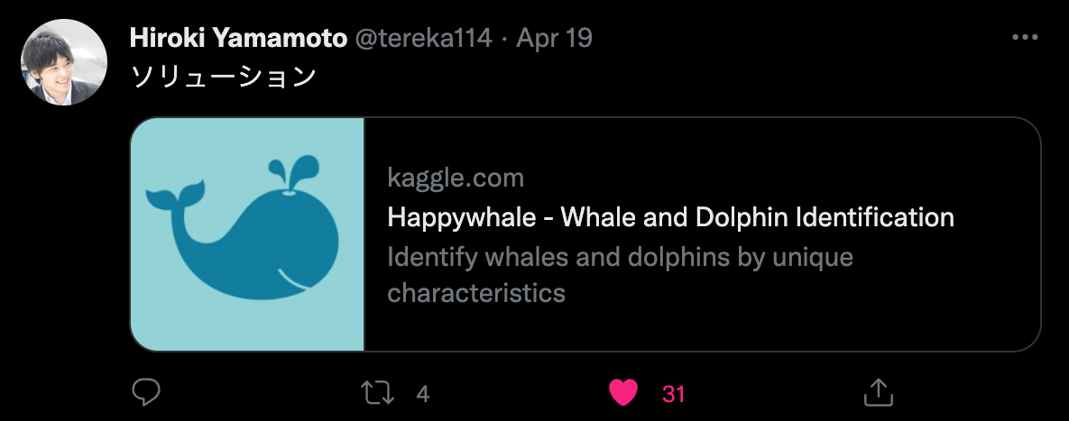The width and height of the screenshot is (1069, 421).
Task: Open Hiroki Yamamoto's profile avatar
Action: [x=64, y=63]
